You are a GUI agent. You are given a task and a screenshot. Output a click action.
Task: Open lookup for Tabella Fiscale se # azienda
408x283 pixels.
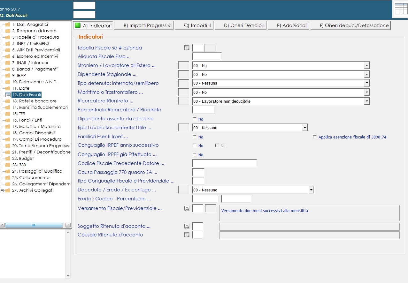(187, 48)
